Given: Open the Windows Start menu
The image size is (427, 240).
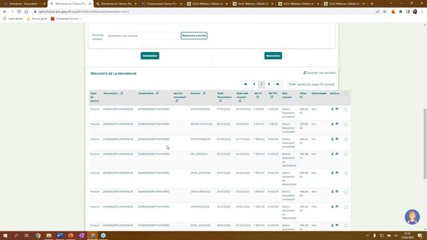Looking at the screenshot, I should 5,235.
